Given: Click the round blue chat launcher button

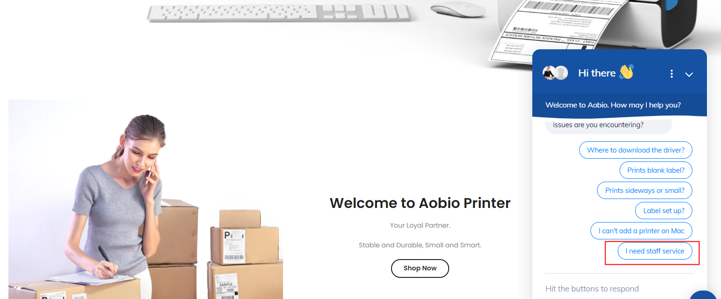Looking at the screenshot, I should 704,296.
